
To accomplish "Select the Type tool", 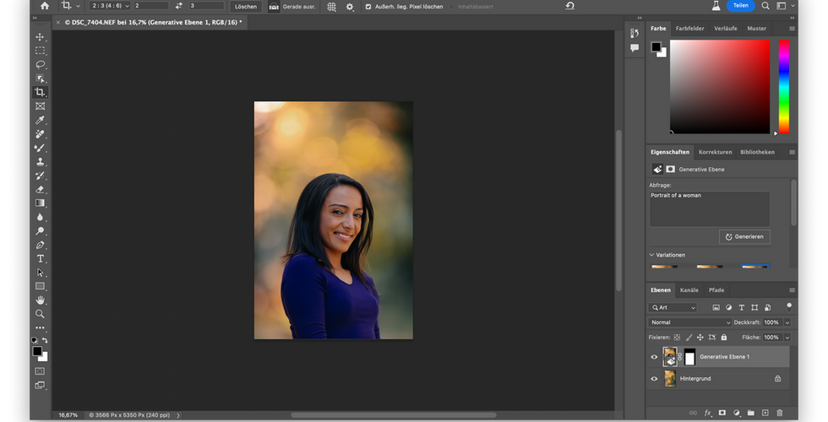I will point(40,258).
